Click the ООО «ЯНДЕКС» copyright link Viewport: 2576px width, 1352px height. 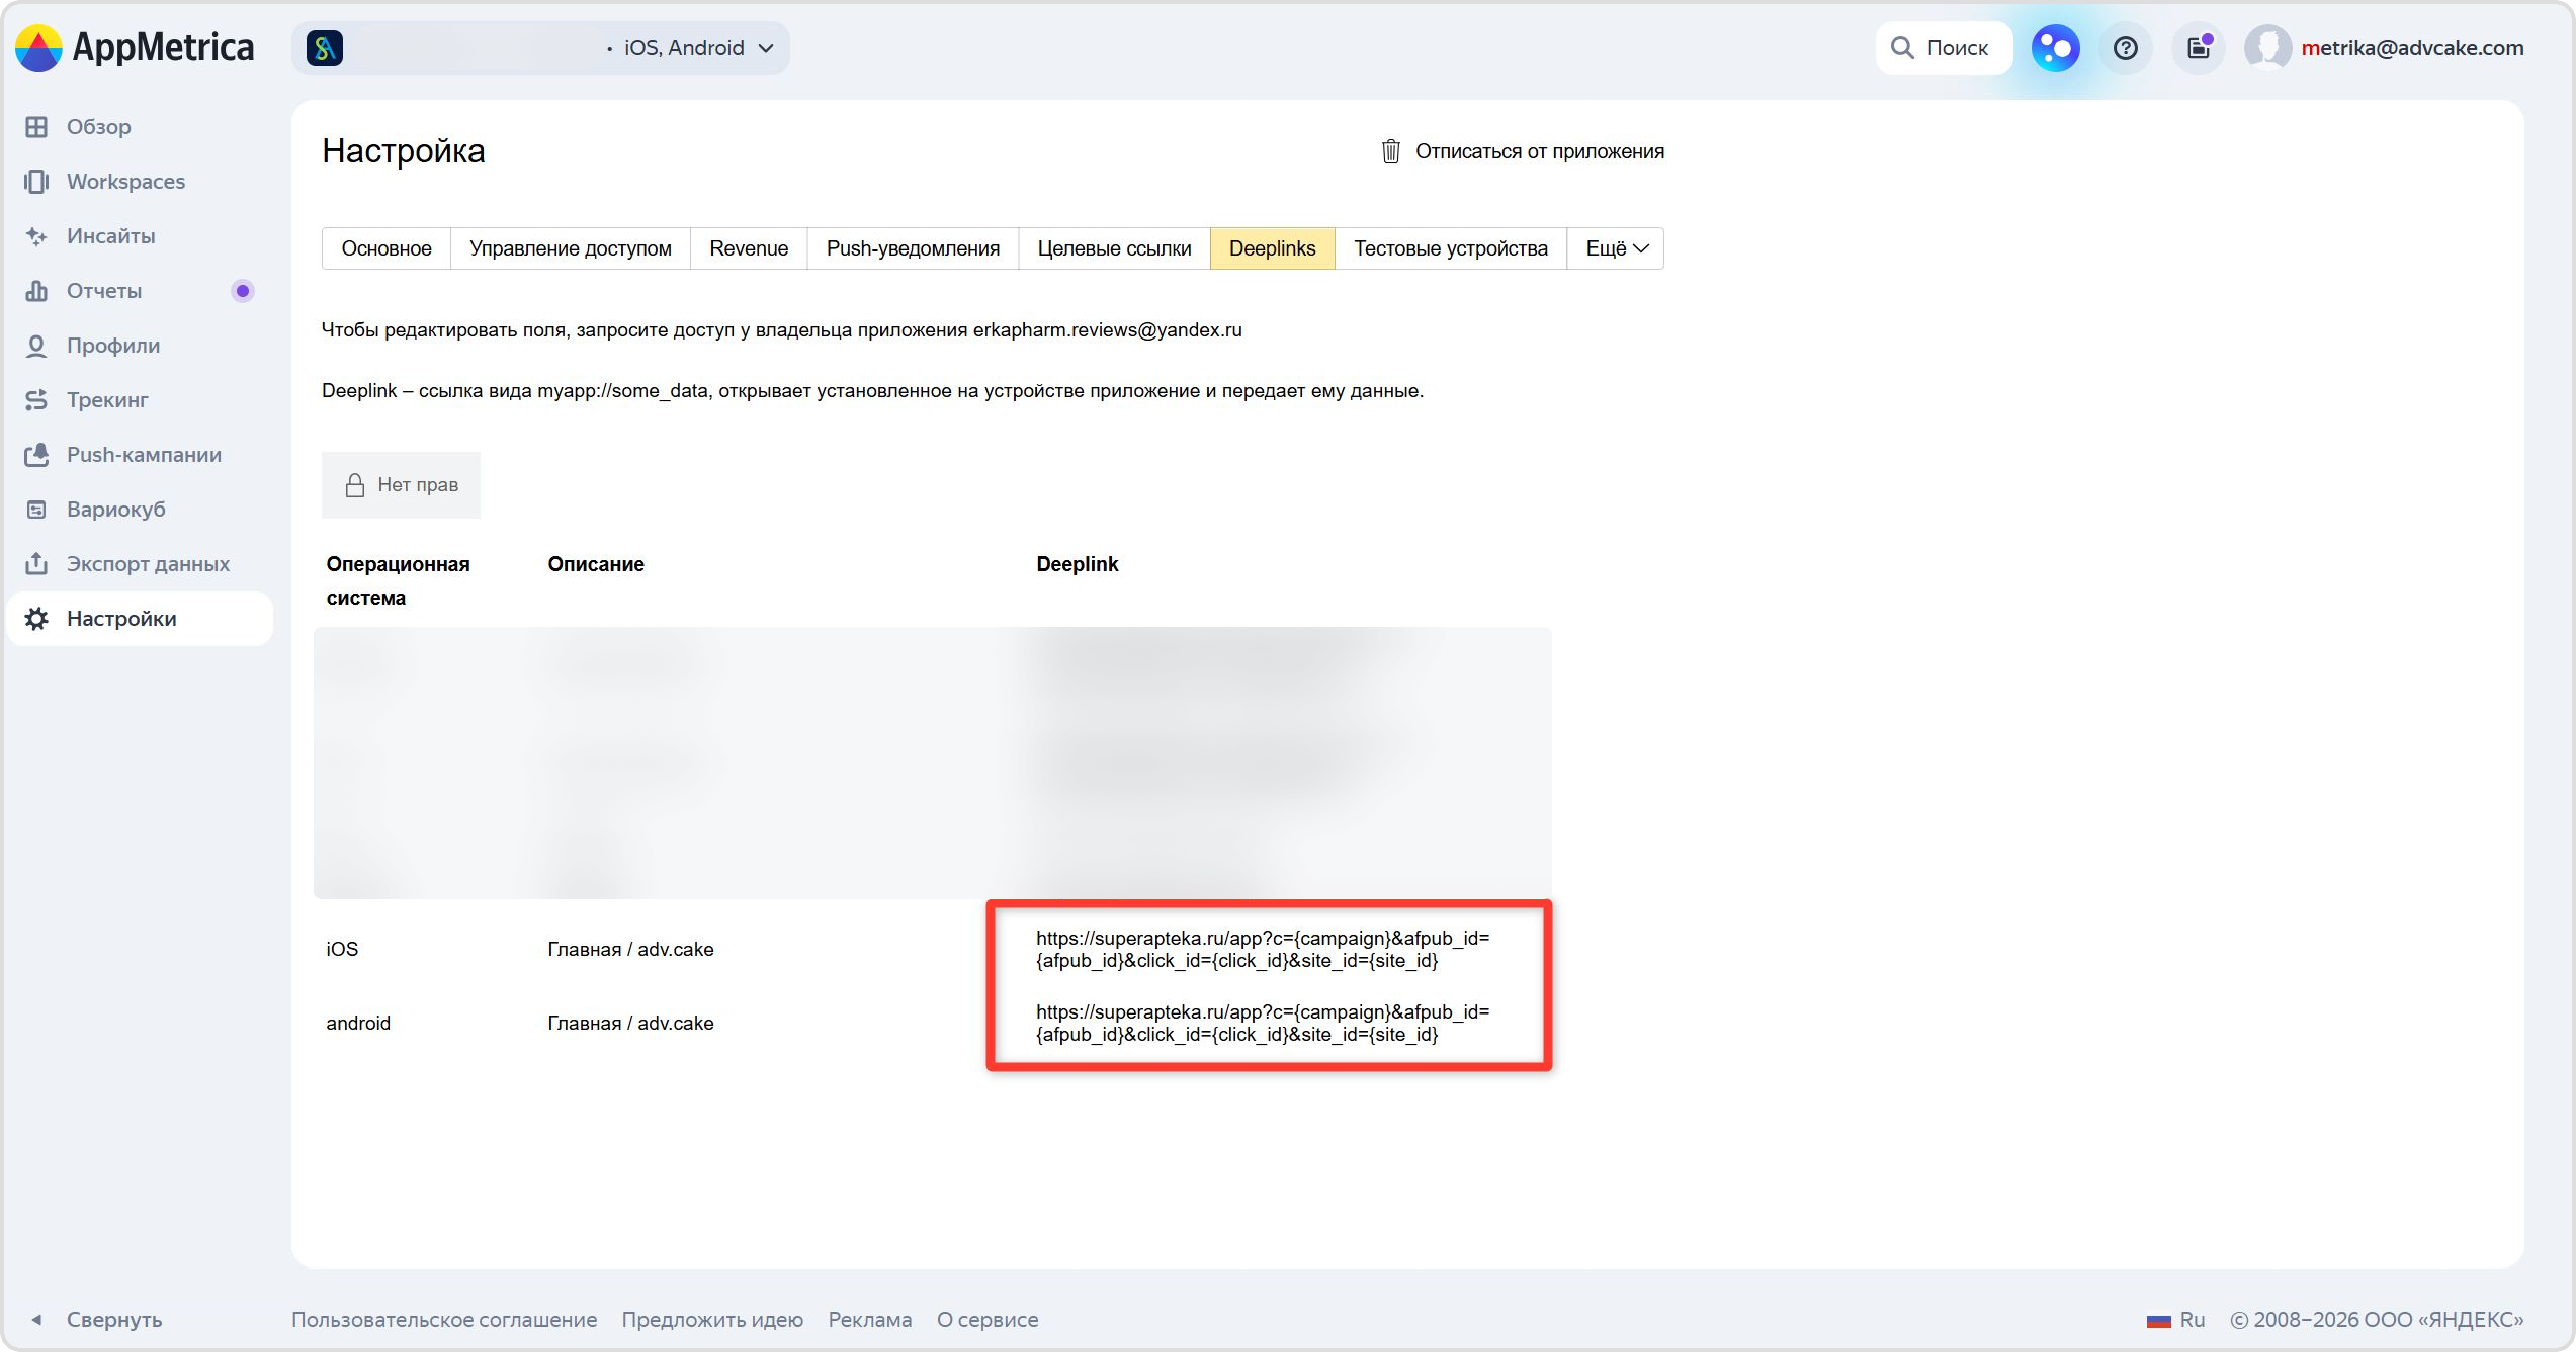click(x=2377, y=1320)
